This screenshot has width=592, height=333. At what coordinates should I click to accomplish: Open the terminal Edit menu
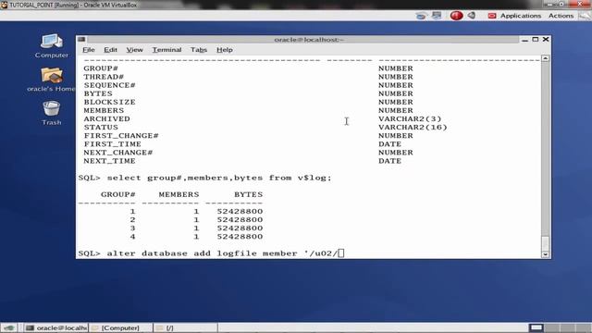(110, 50)
